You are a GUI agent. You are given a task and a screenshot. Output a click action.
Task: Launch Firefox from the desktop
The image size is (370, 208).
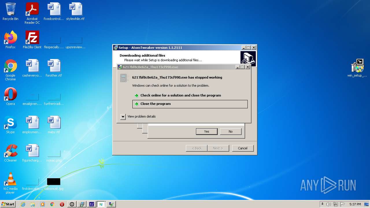click(10, 40)
